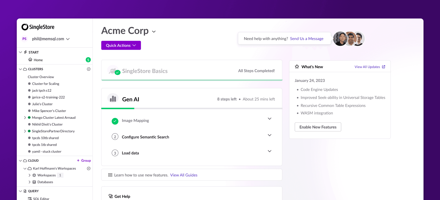
Task: Click the Databases cylinder icon
Action: tap(34, 182)
